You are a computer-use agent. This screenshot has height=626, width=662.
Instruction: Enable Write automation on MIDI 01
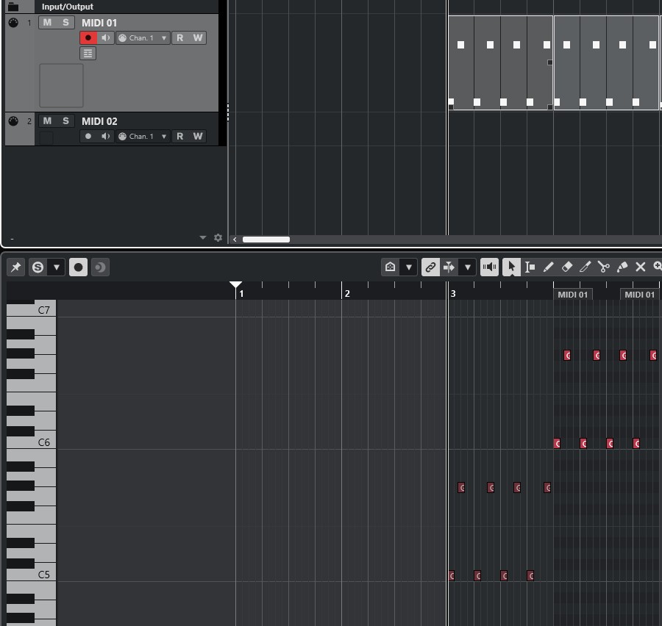[x=198, y=38]
